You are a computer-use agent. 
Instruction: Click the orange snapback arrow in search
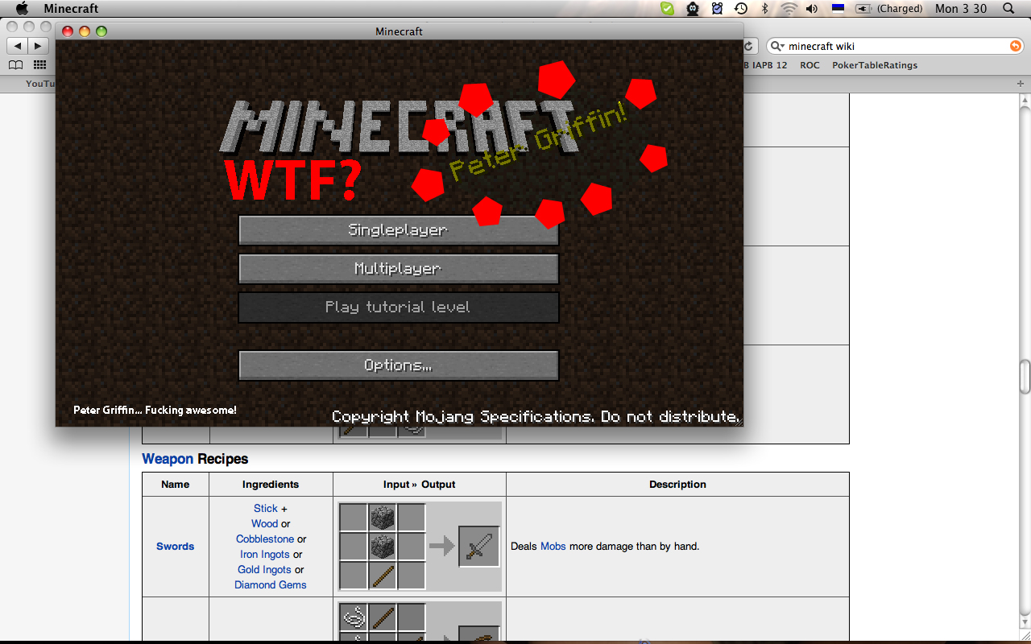pos(1016,46)
